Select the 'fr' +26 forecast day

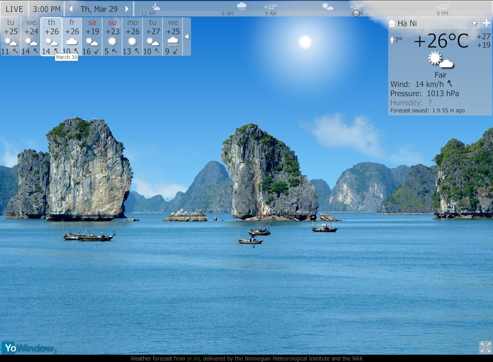click(72, 37)
